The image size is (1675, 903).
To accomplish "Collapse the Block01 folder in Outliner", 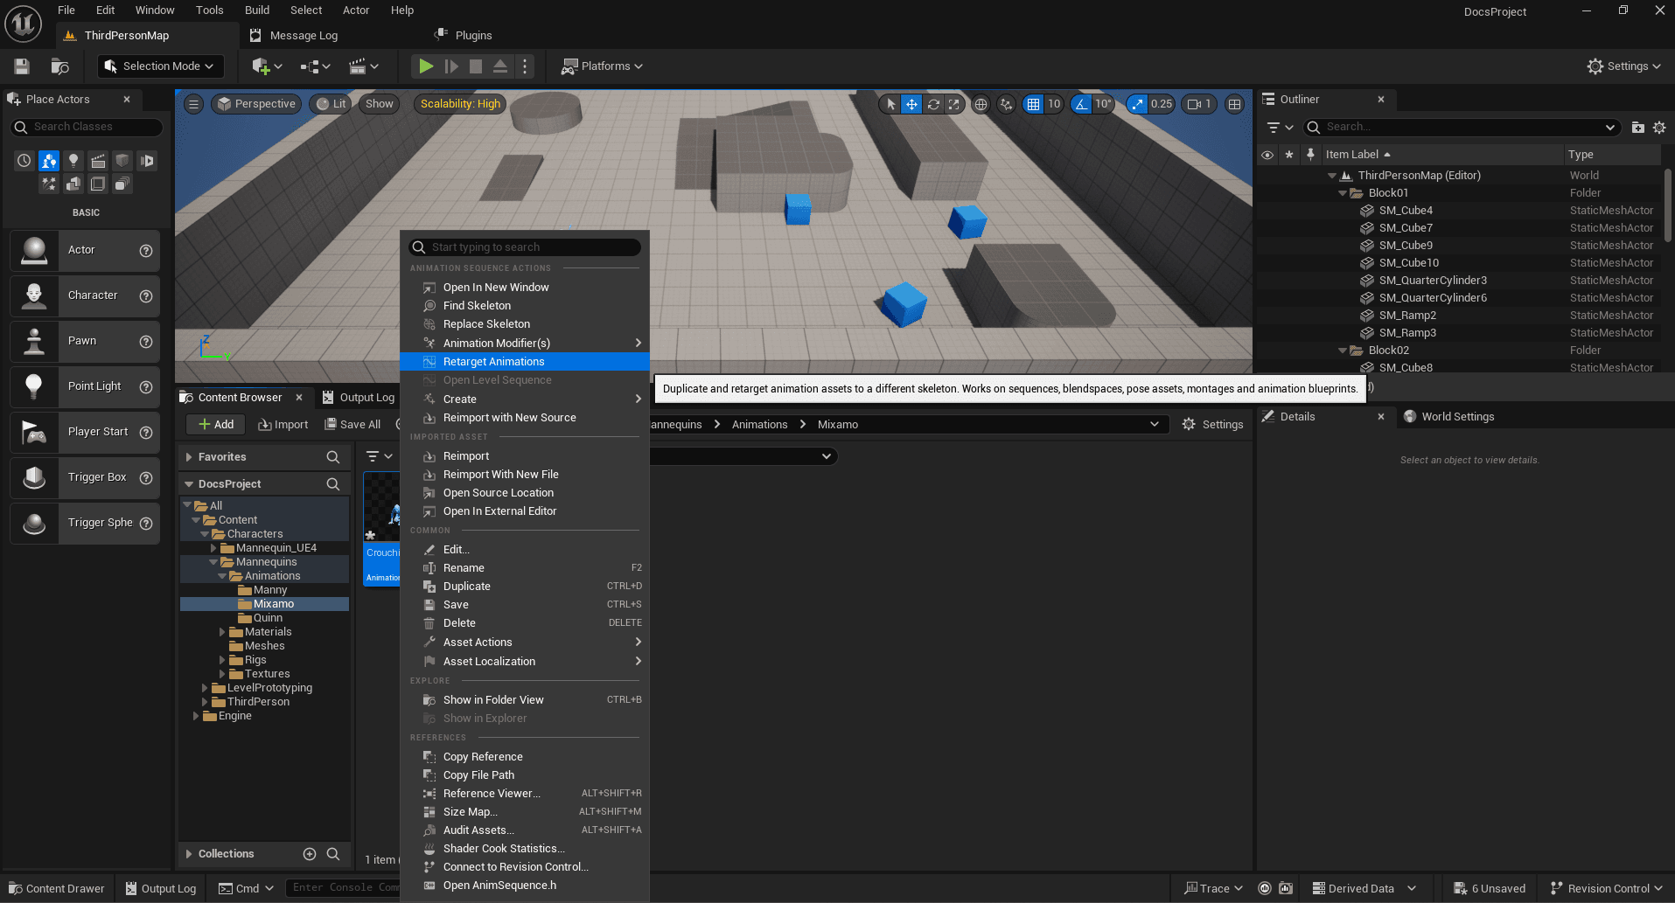I will [1343, 193].
